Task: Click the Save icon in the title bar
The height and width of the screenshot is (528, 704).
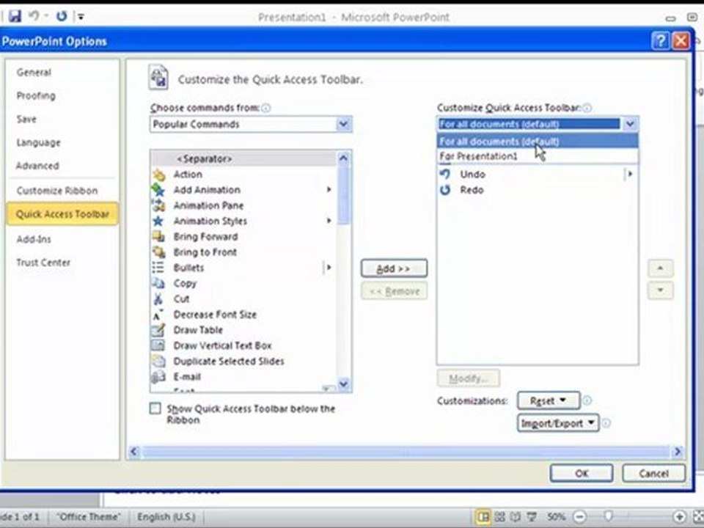Action: click(x=15, y=17)
